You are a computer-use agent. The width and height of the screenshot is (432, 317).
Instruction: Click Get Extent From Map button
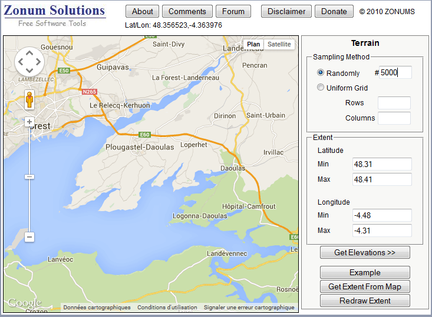click(365, 286)
